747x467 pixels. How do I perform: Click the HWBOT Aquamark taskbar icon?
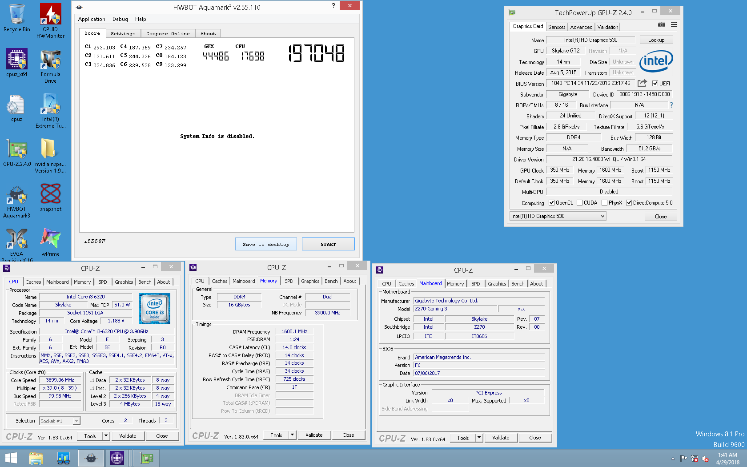[91, 458]
